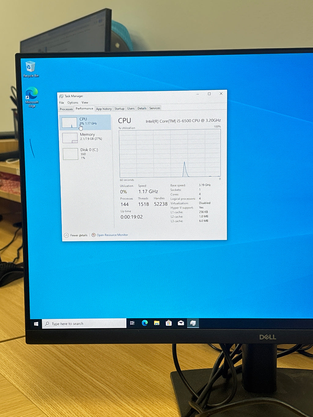This screenshot has width=313, height=417.
Task: Select the Memory performance item
Action: click(86, 137)
